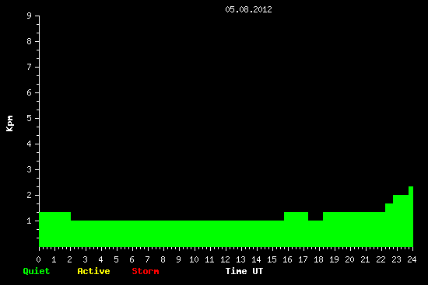
Task: Click the 7 on the Kpm axis
Action: (x=30, y=67)
